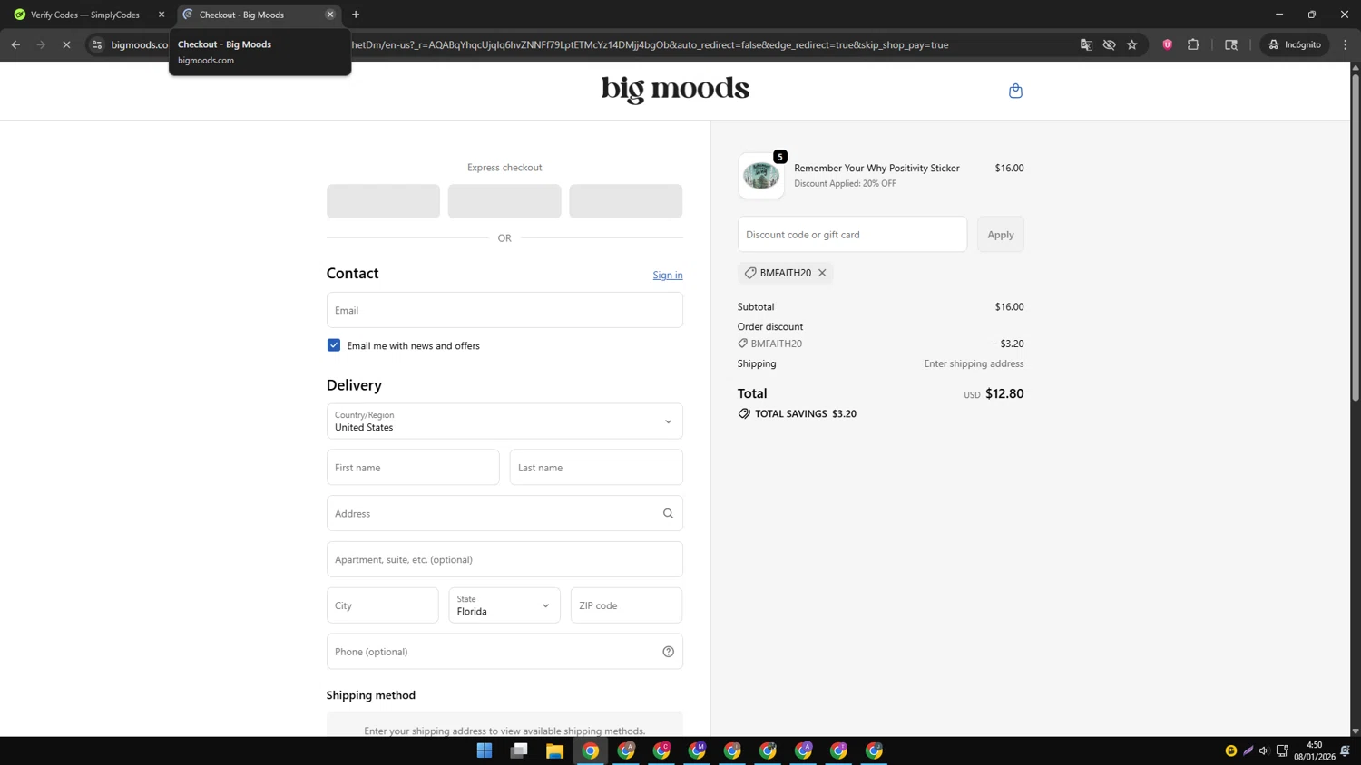This screenshot has height=765, width=1361.
Task: Click the third express checkout button
Action: click(x=626, y=201)
